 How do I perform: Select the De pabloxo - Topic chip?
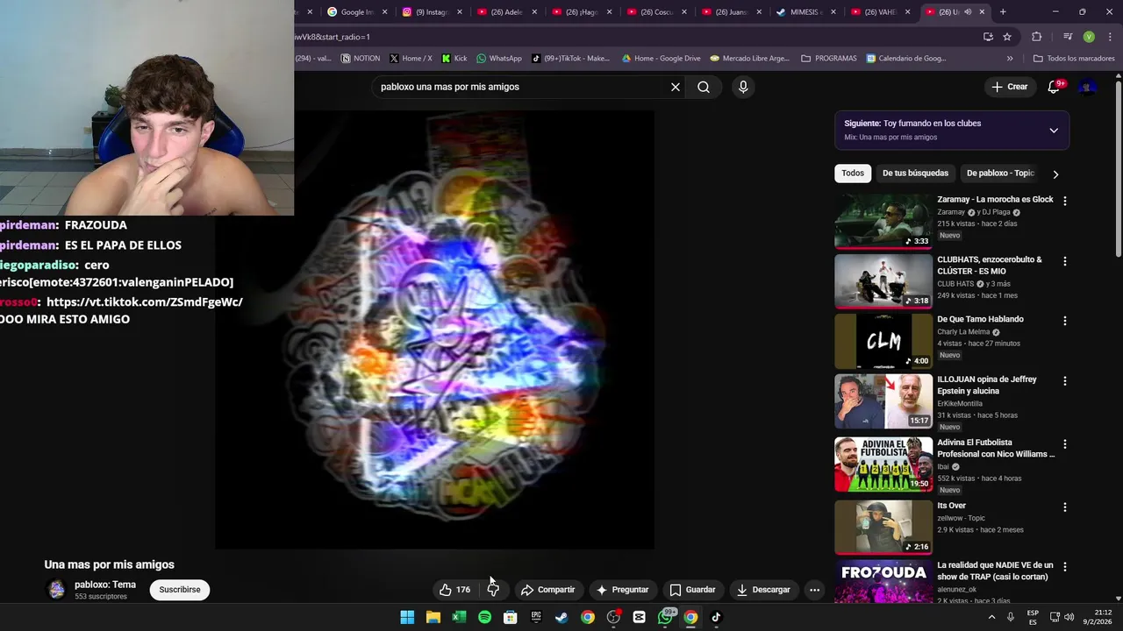point(1000,174)
